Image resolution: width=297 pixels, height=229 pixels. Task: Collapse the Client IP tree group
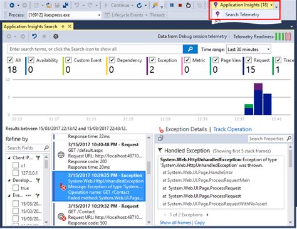(9, 158)
